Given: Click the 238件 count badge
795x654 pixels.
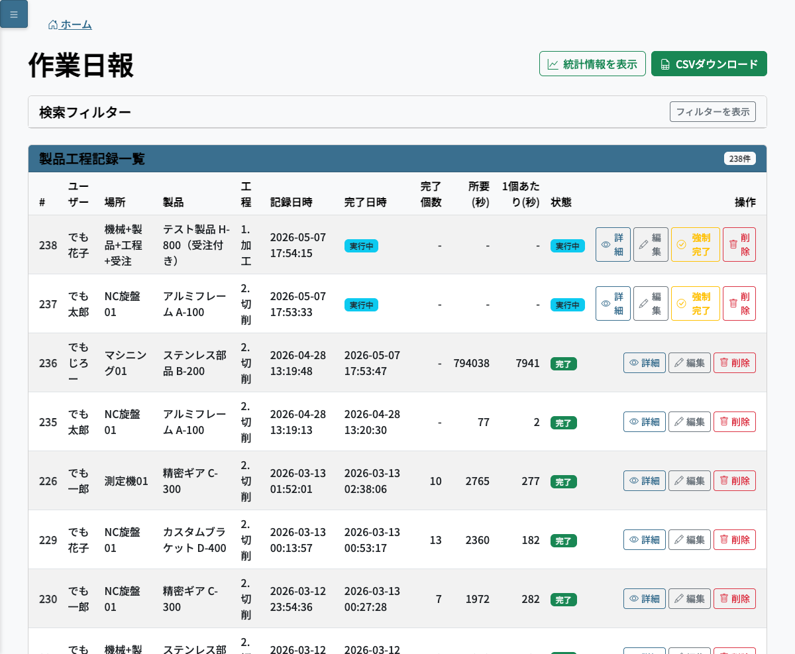Looking at the screenshot, I should [740, 158].
